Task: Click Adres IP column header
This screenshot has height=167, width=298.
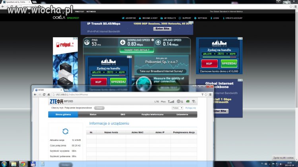Action: [160, 132]
